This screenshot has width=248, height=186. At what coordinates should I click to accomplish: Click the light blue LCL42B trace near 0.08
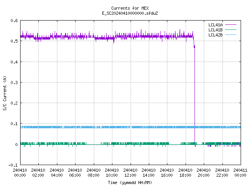pyautogui.click(x=131, y=127)
